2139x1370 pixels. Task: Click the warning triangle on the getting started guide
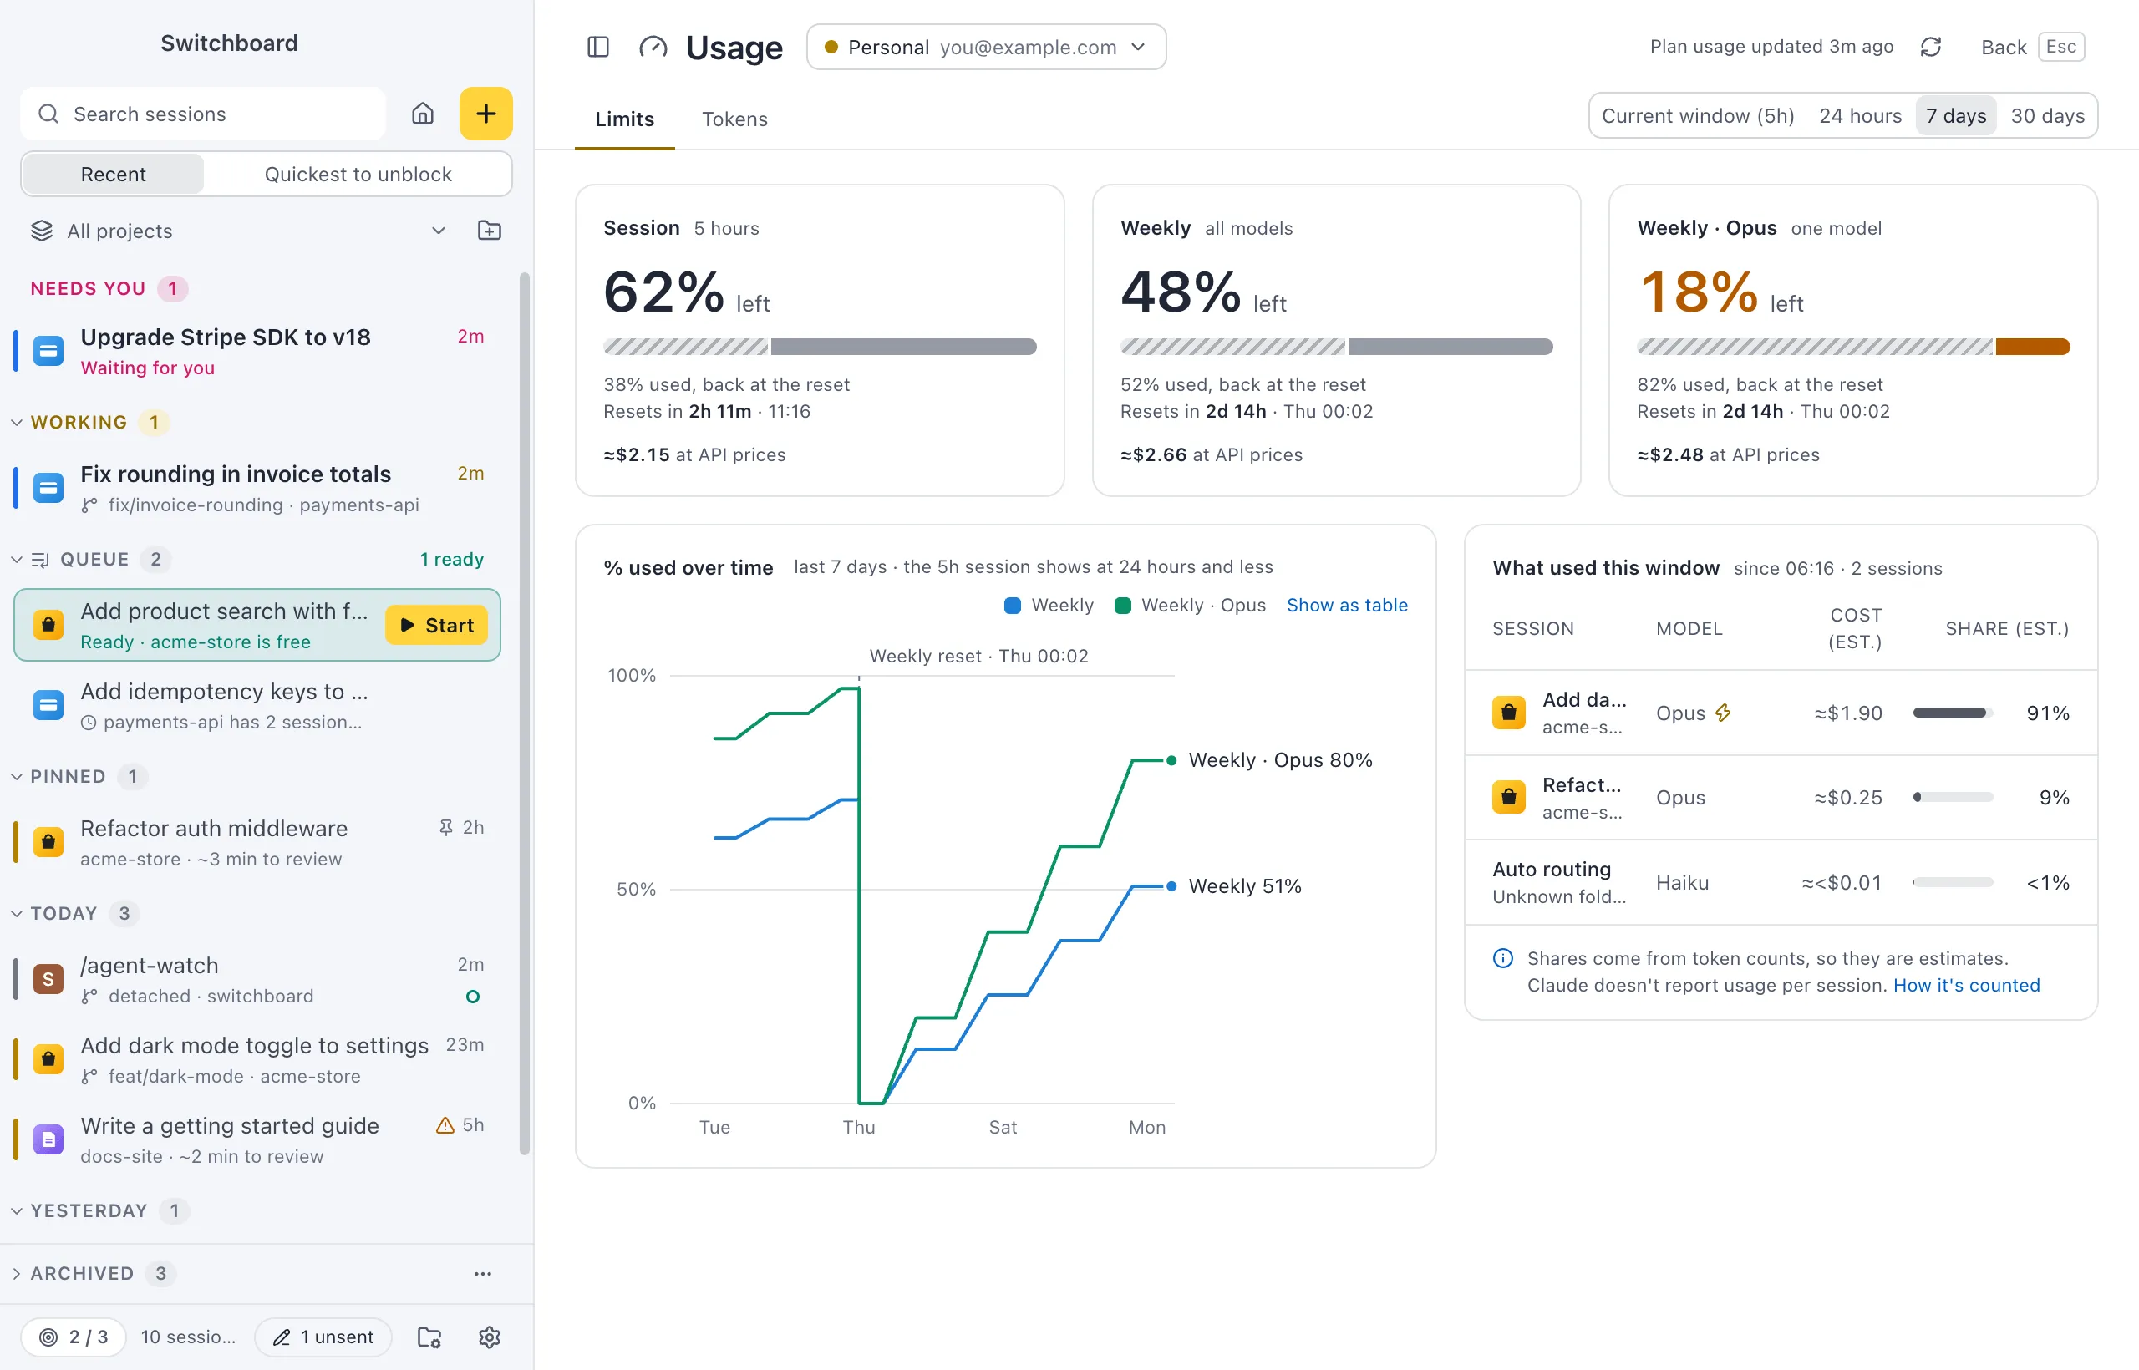click(x=445, y=1125)
